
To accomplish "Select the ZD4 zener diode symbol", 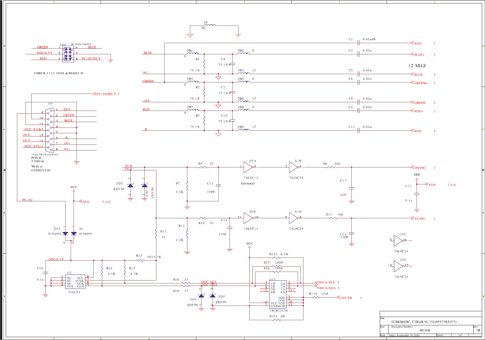I will coord(201,296).
